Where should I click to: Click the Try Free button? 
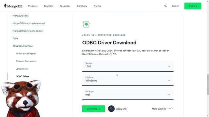click(x=193, y=6)
